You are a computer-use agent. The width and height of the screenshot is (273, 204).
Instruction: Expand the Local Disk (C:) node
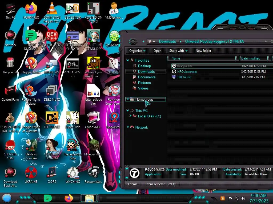[130, 116]
